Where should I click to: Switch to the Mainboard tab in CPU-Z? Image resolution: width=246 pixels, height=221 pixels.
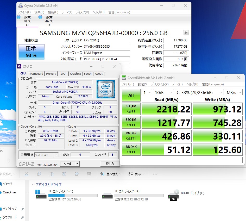pos(36,74)
